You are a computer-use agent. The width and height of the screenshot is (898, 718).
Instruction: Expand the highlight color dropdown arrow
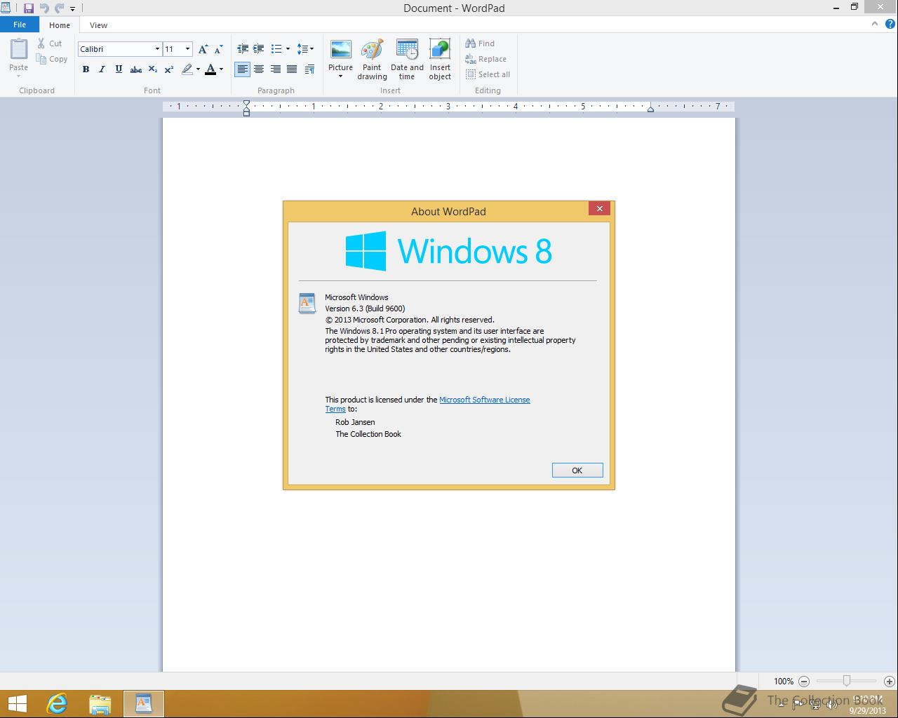pos(198,69)
